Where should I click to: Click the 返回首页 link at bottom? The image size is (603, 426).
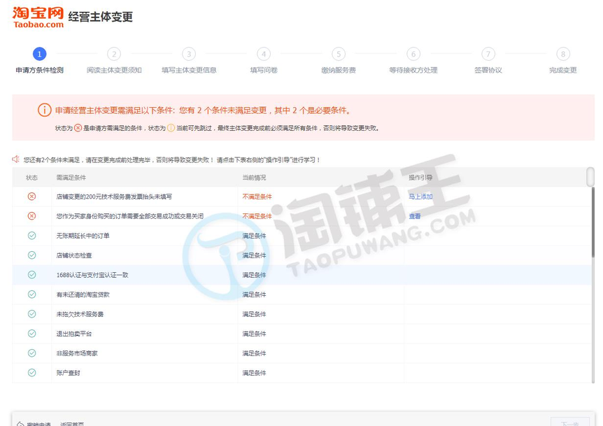pyautogui.click(x=71, y=423)
